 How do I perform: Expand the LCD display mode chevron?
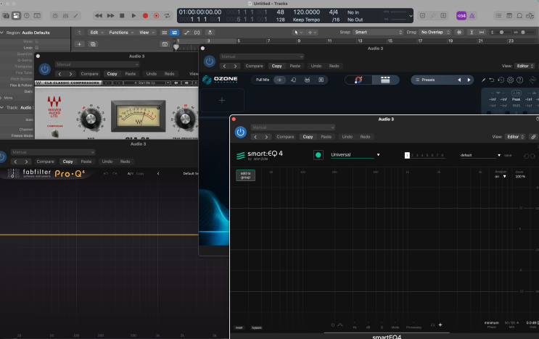[x=411, y=16]
